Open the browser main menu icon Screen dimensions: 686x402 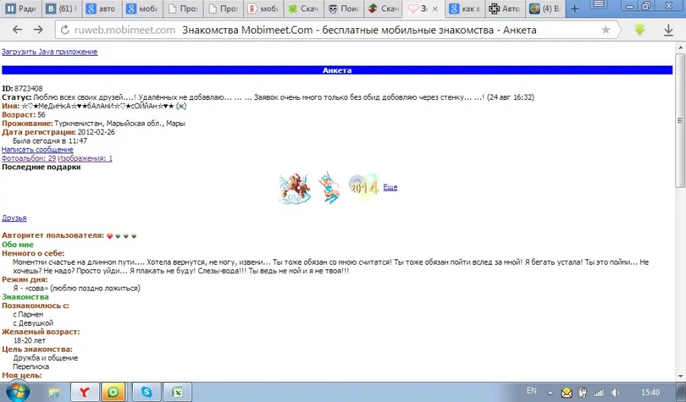(x=599, y=5)
